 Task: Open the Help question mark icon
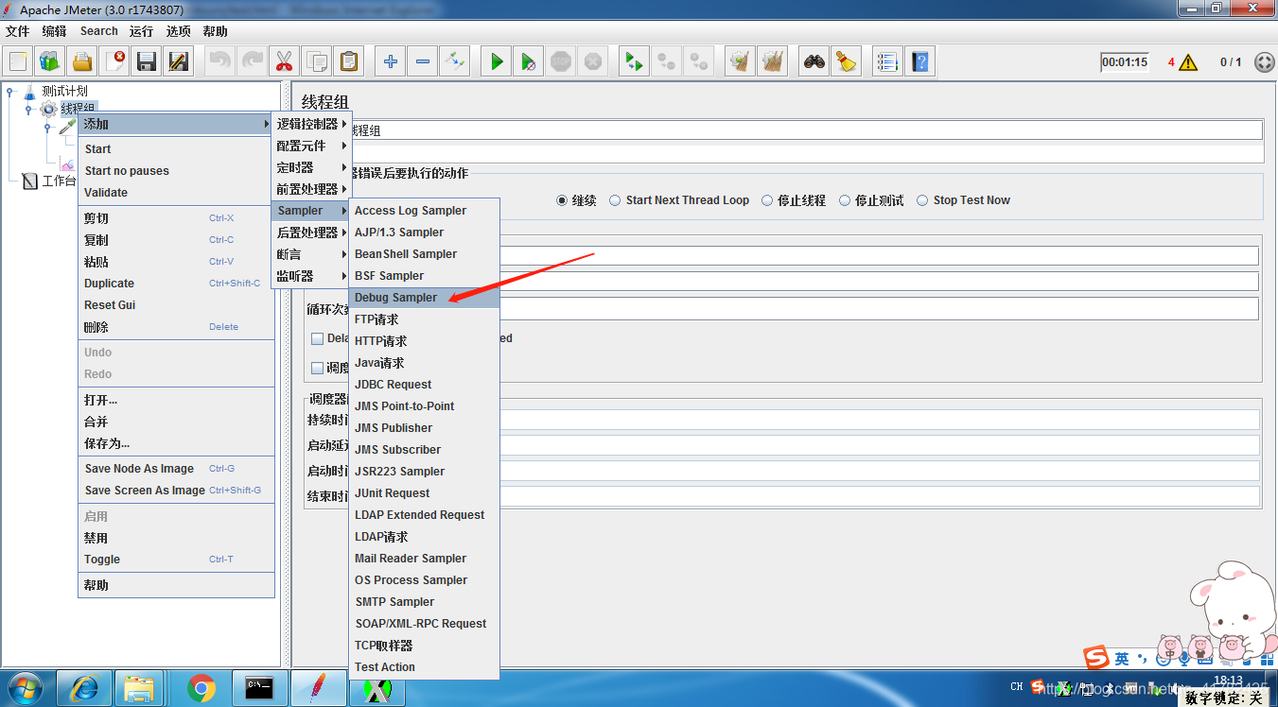[x=919, y=62]
